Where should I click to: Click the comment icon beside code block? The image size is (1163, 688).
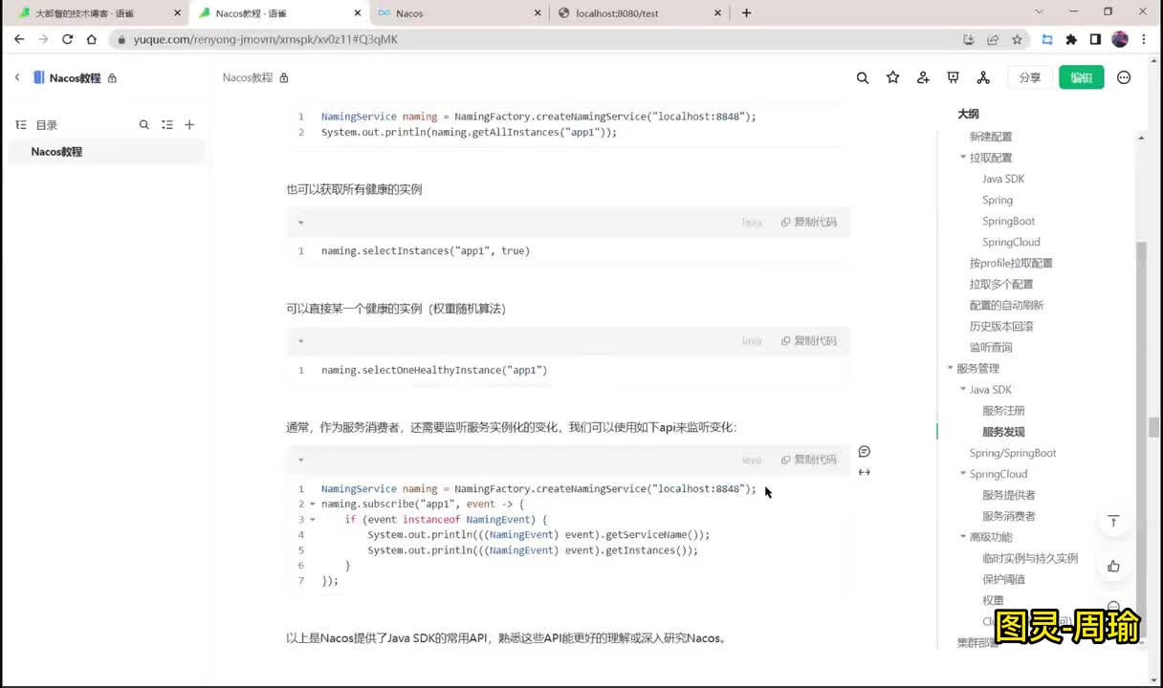click(x=865, y=451)
